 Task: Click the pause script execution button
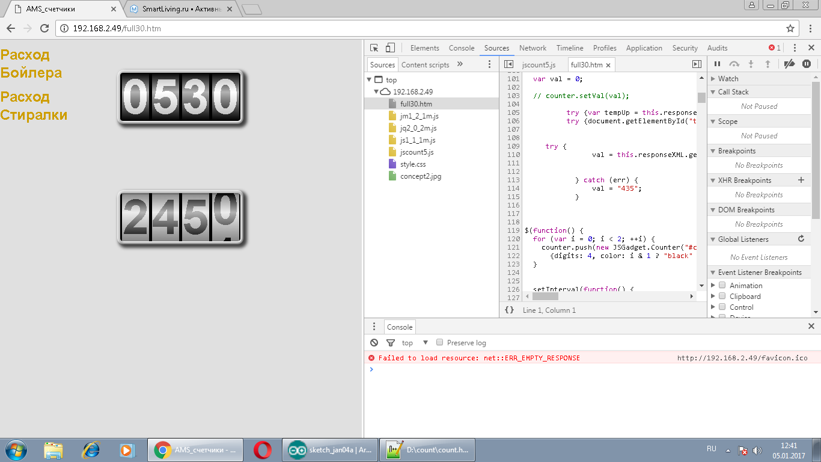(x=717, y=64)
